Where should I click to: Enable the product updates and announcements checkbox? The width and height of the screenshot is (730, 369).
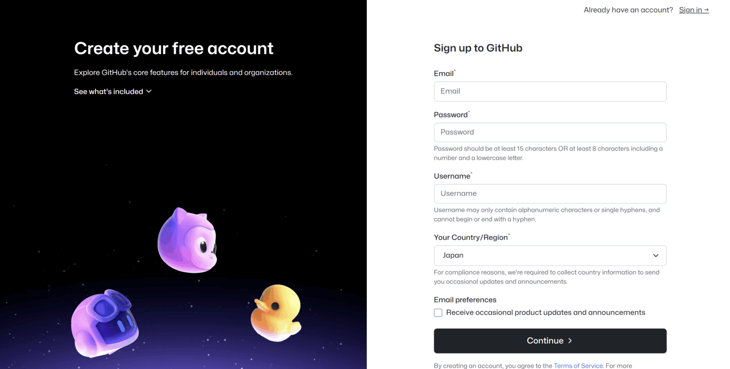pos(438,313)
